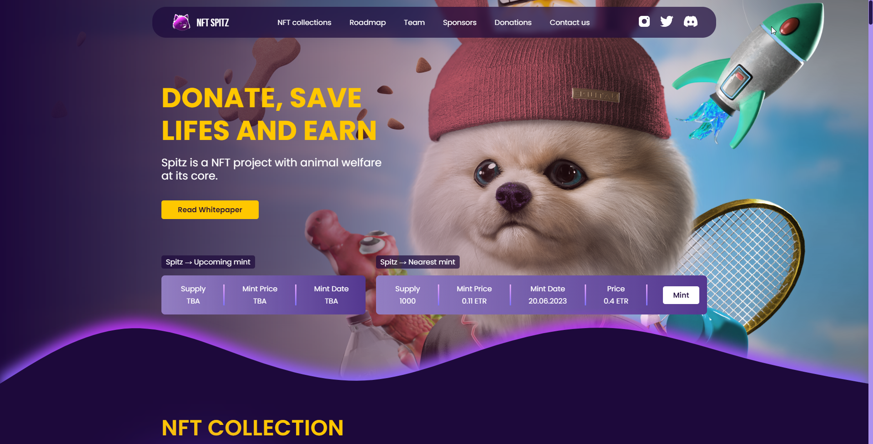Click the Price 0.4 ETR cell
The height and width of the screenshot is (444, 873).
point(616,295)
